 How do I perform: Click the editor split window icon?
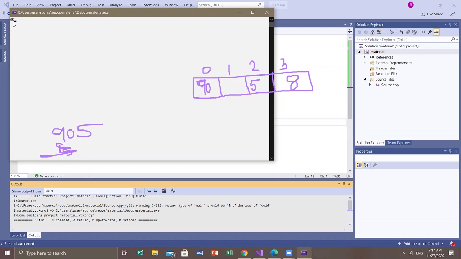coord(349,31)
